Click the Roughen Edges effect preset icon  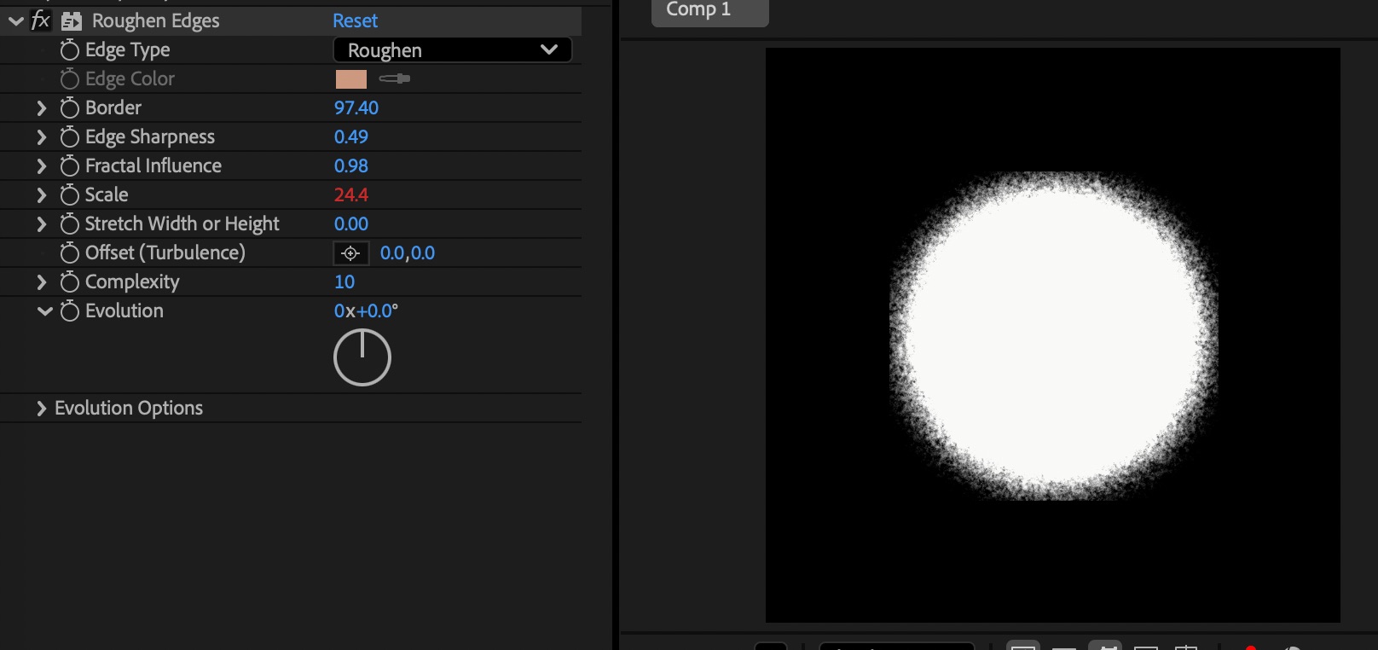click(x=72, y=21)
